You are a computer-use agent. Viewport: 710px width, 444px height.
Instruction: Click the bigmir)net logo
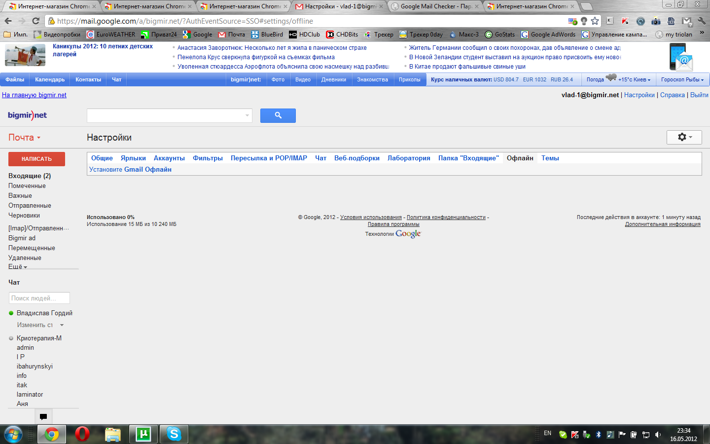click(28, 115)
